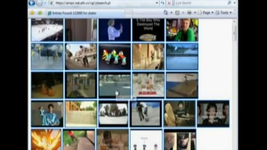
Task: Go back with the Back arrow button
Action: point(32,3)
